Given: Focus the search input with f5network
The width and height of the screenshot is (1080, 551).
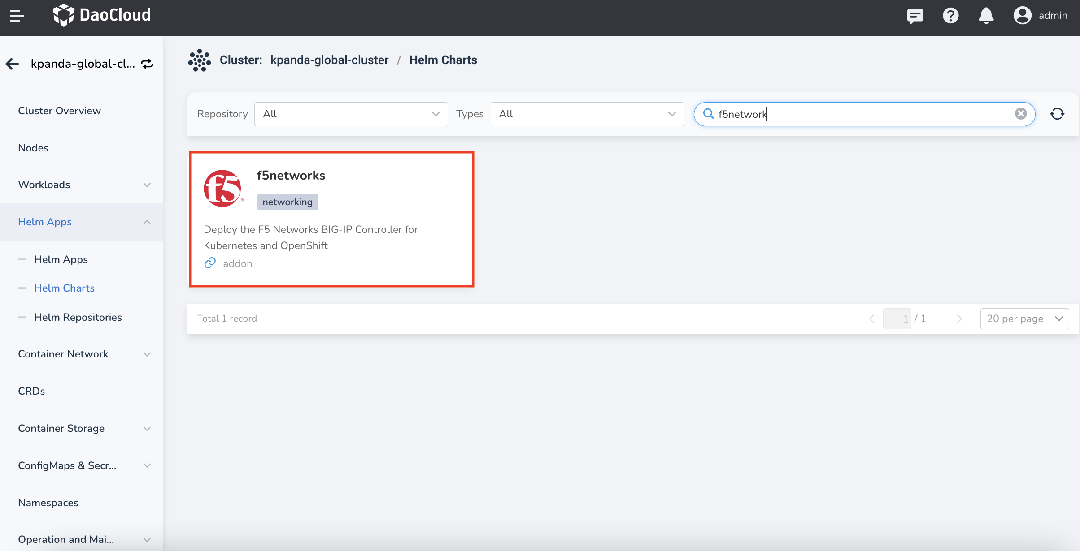Looking at the screenshot, I should [x=864, y=114].
